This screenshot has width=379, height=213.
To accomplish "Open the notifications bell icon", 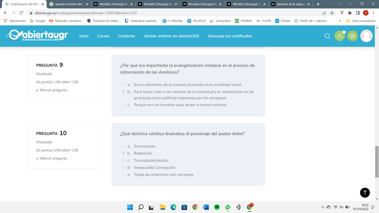I will tap(340, 36).
